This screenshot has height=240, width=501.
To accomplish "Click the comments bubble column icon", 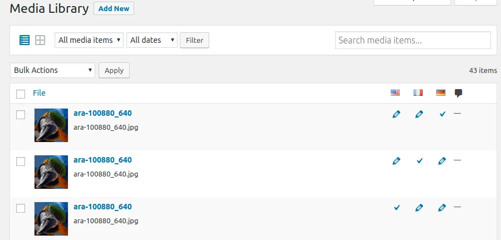I will [x=459, y=94].
